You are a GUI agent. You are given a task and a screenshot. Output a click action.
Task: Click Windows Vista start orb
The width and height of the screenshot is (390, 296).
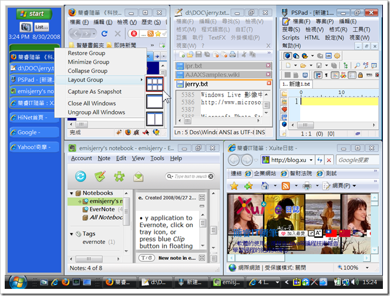[x=18, y=282]
